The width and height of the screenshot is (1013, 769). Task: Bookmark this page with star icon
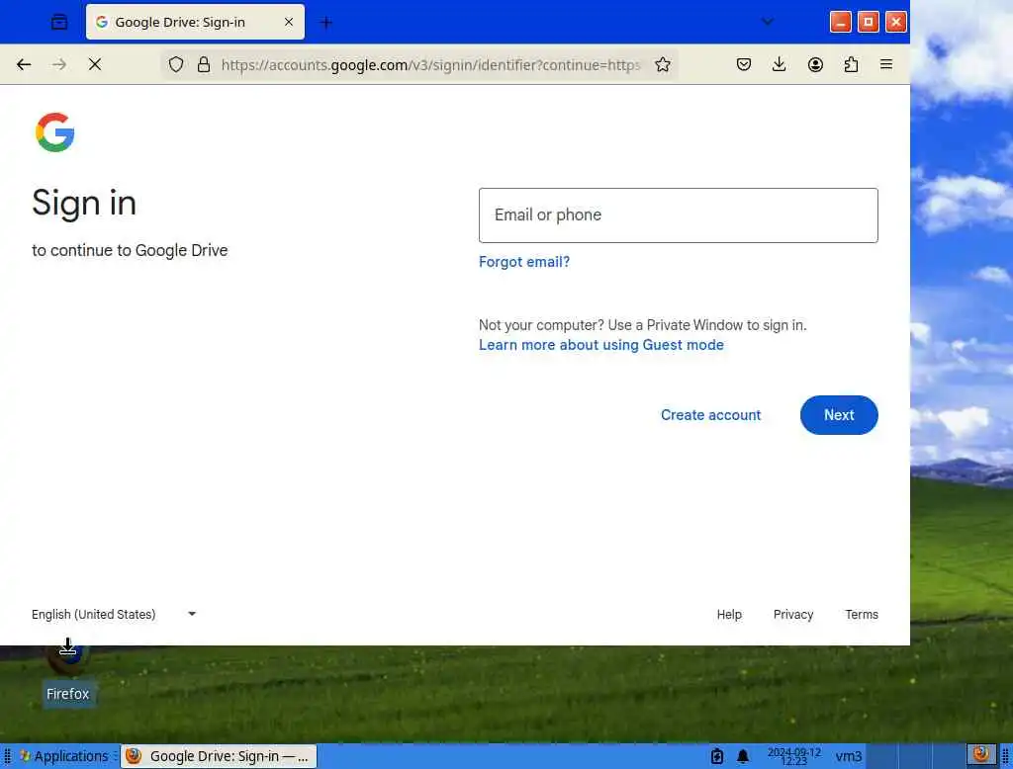(x=662, y=64)
